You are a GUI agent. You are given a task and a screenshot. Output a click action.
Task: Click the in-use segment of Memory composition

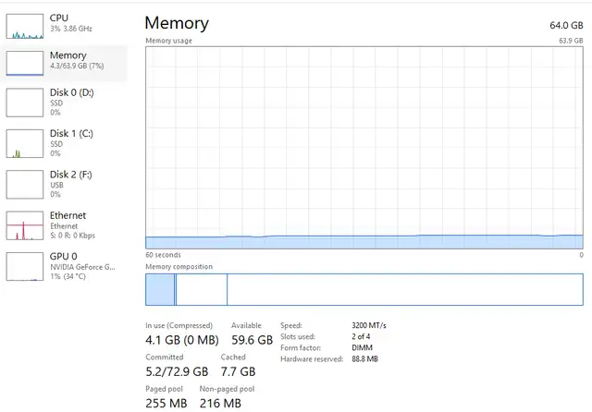pos(160,289)
